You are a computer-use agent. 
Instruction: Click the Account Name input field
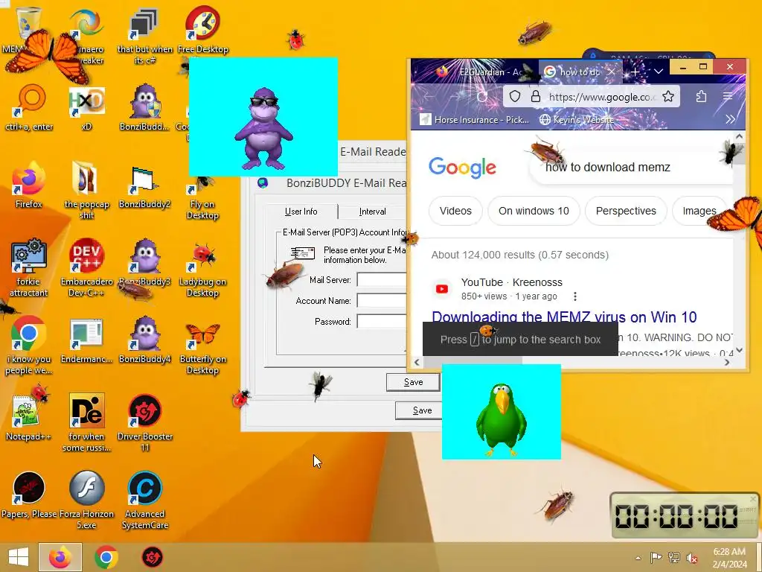(382, 301)
